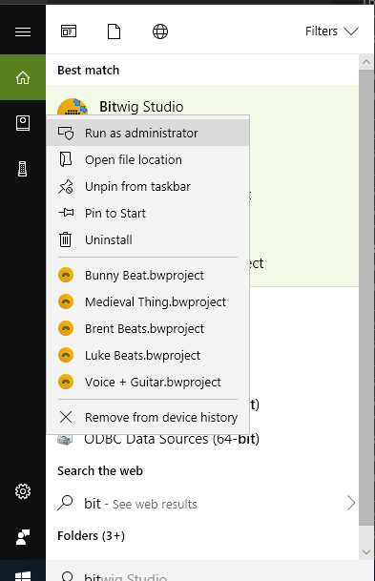The image size is (375, 581).
Task: Select Unpin from taskbar
Action: click(x=148, y=186)
